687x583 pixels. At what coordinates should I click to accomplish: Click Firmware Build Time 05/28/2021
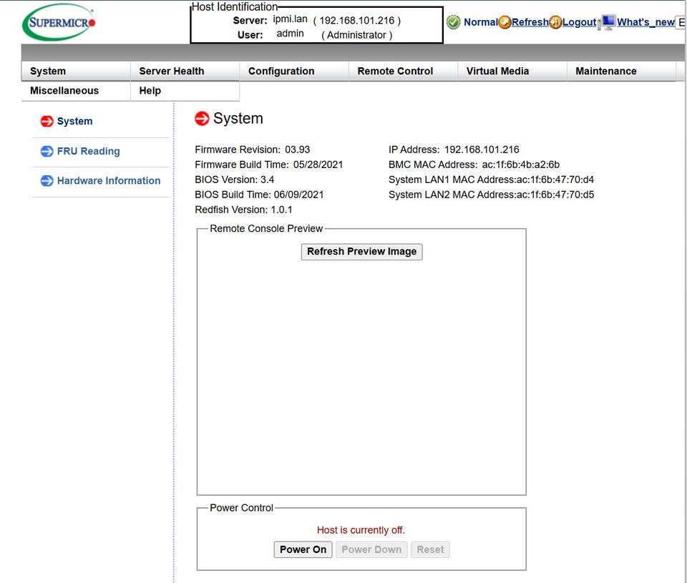tap(318, 165)
